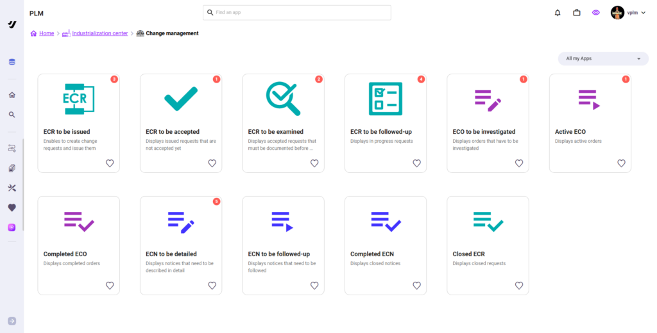Favorite the ECR to be issued app
The height and width of the screenshot is (333, 657).
click(110, 163)
